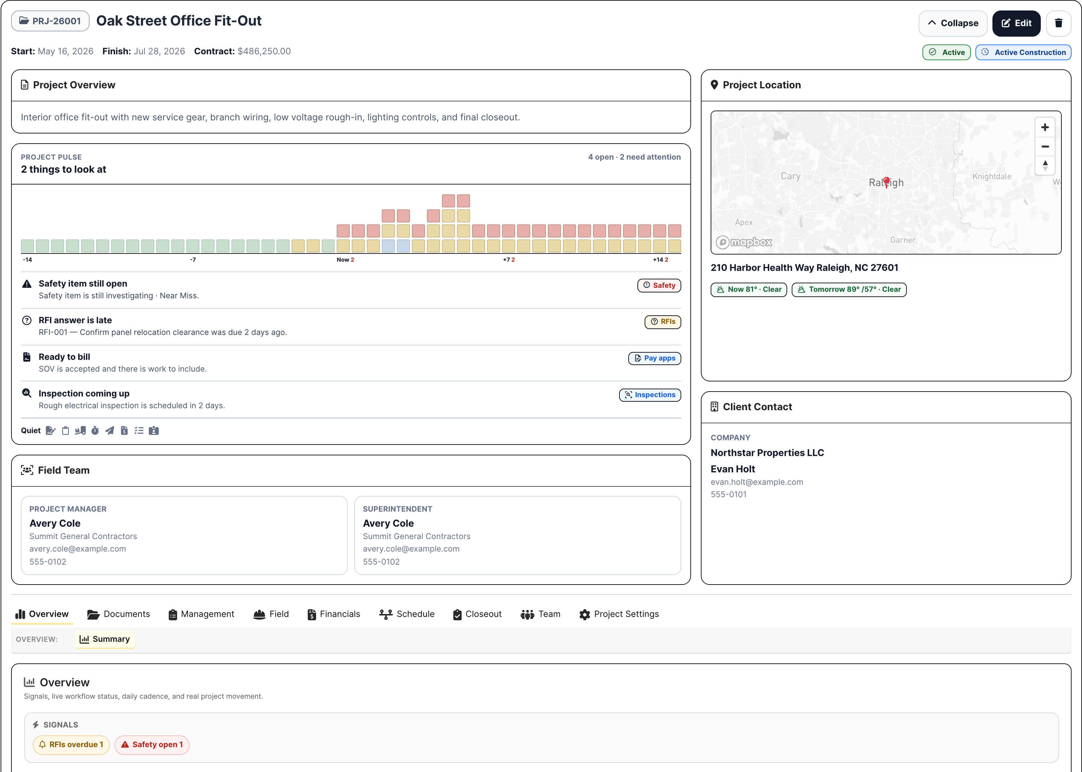The width and height of the screenshot is (1082, 772).
Task: Switch to the Overview tab
Action: coord(42,614)
